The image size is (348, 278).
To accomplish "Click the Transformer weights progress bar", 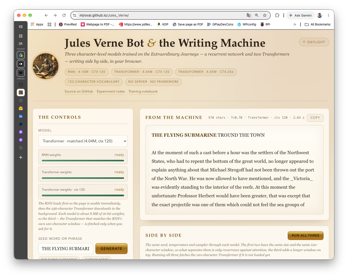I will (83, 178).
